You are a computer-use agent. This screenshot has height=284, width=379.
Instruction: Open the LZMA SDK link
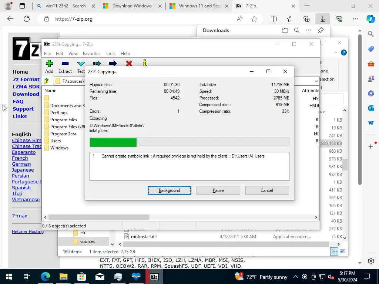tap(26, 87)
